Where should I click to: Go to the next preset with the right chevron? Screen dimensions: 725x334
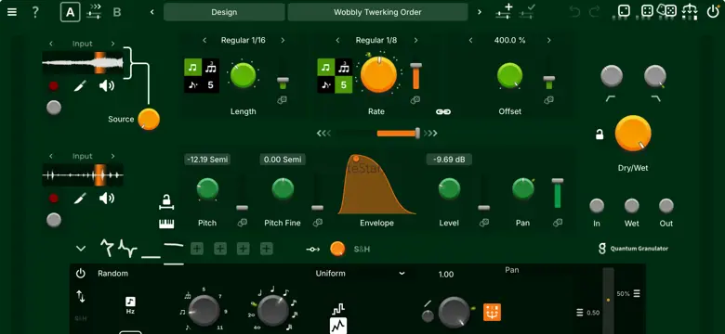pos(479,12)
